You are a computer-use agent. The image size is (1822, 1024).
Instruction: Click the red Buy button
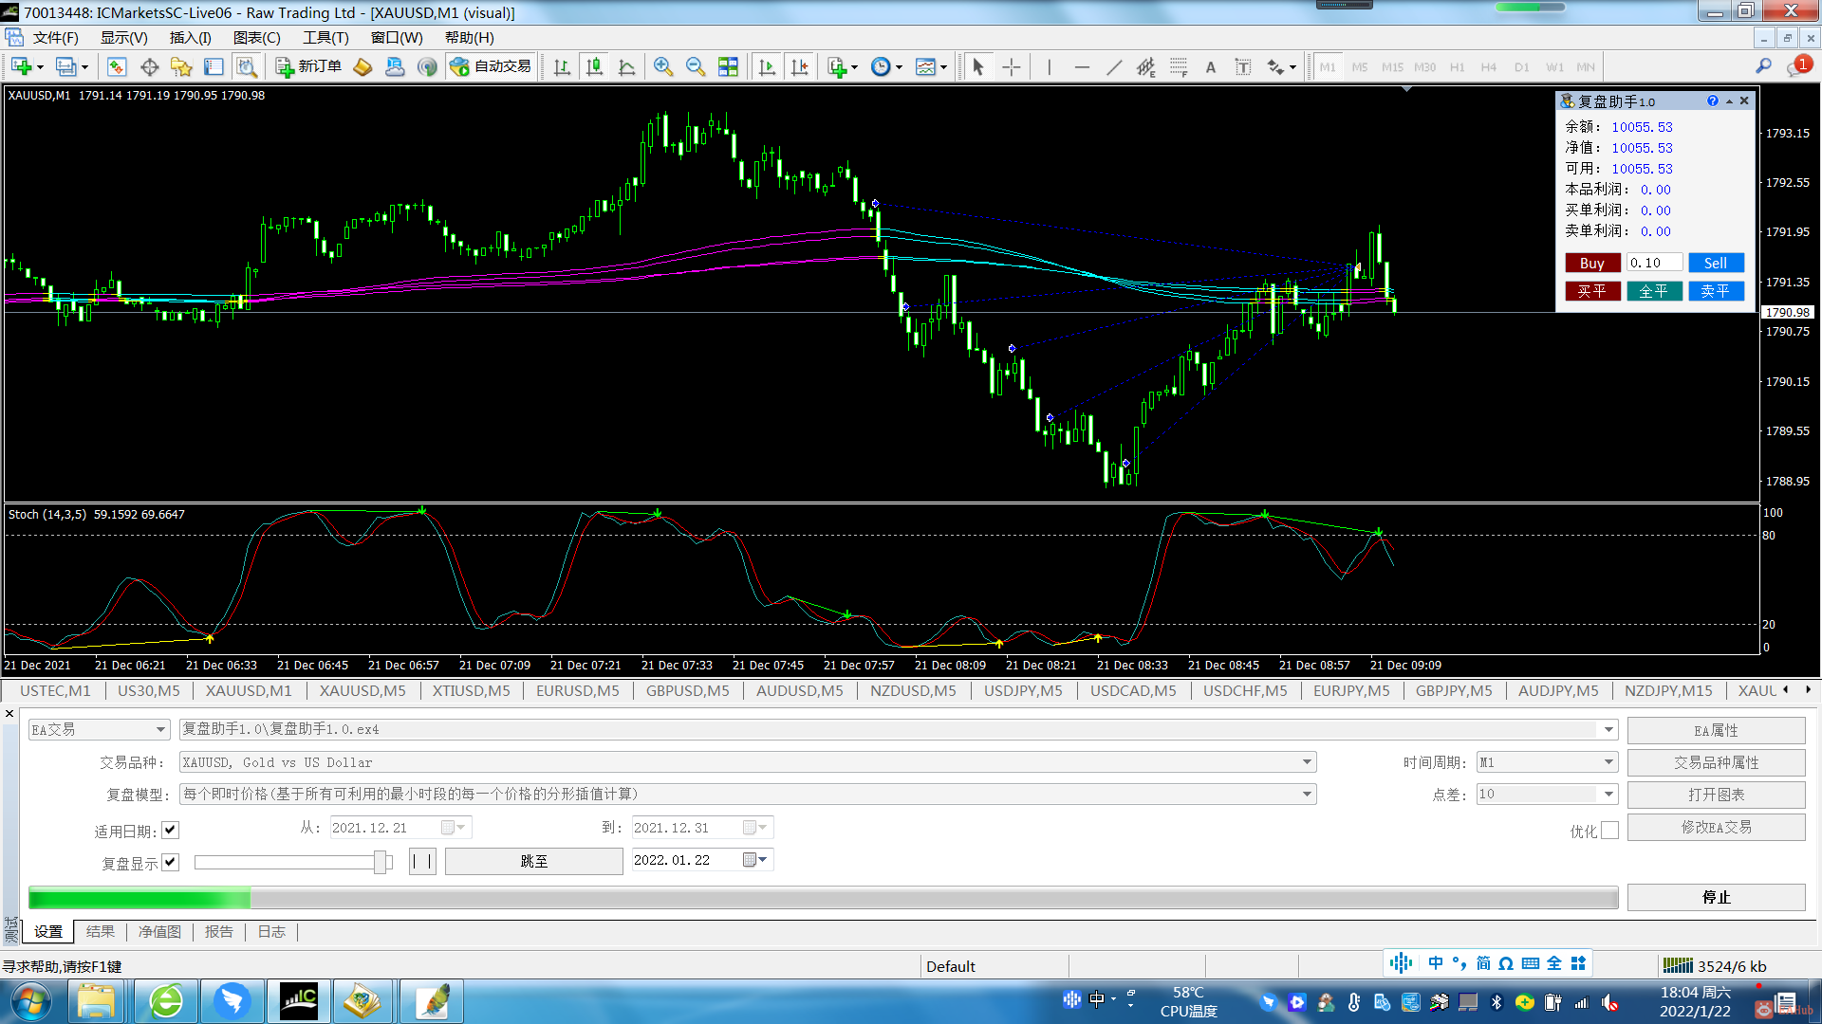coord(1591,264)
